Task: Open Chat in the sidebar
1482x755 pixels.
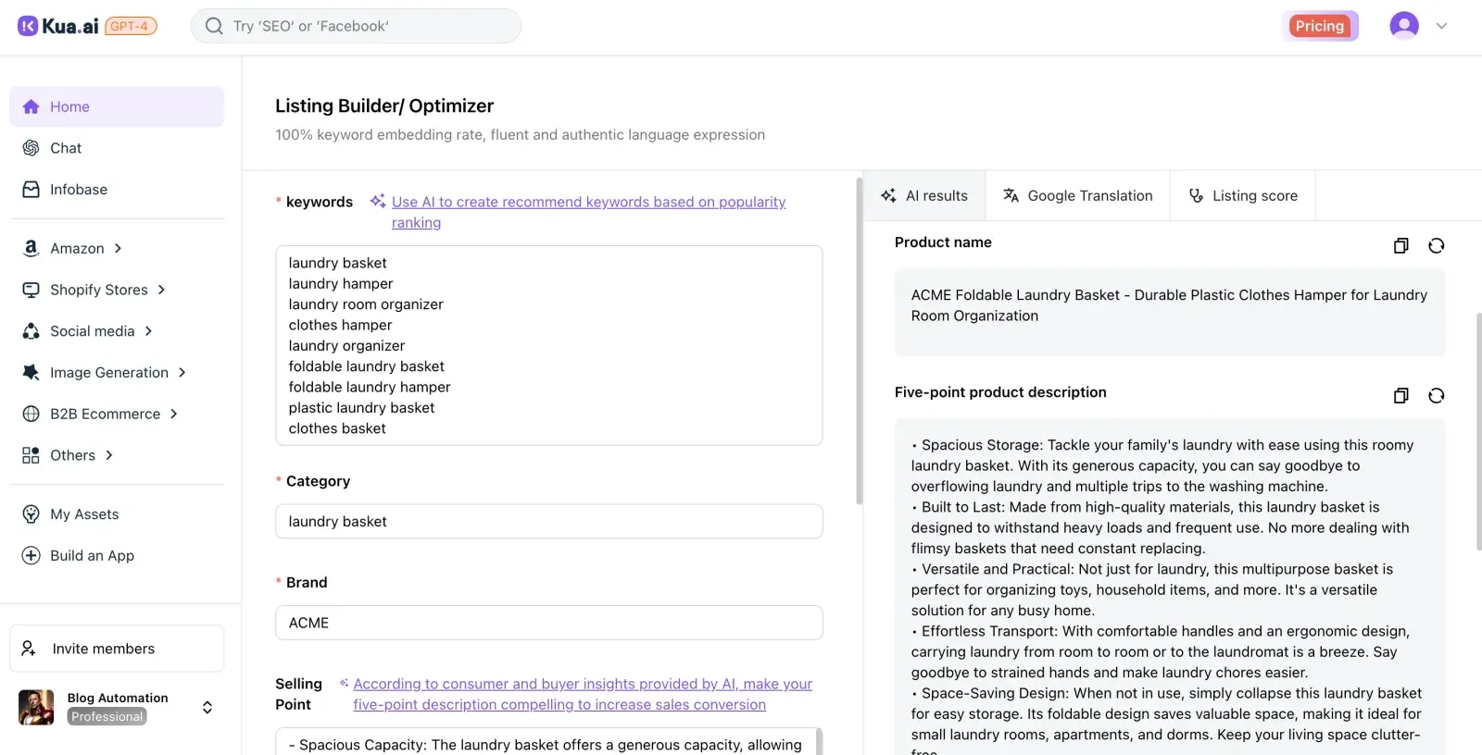Action: point(117,148)
